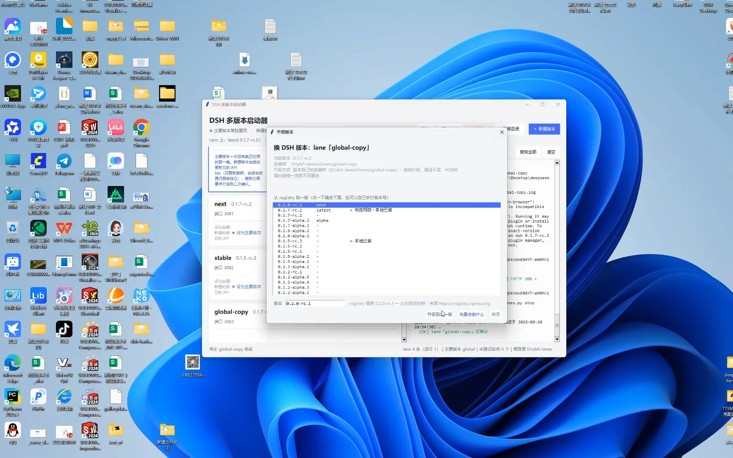
Task: Click 先看会做什么 to preview the upgrade
Action: coord(471,315)
